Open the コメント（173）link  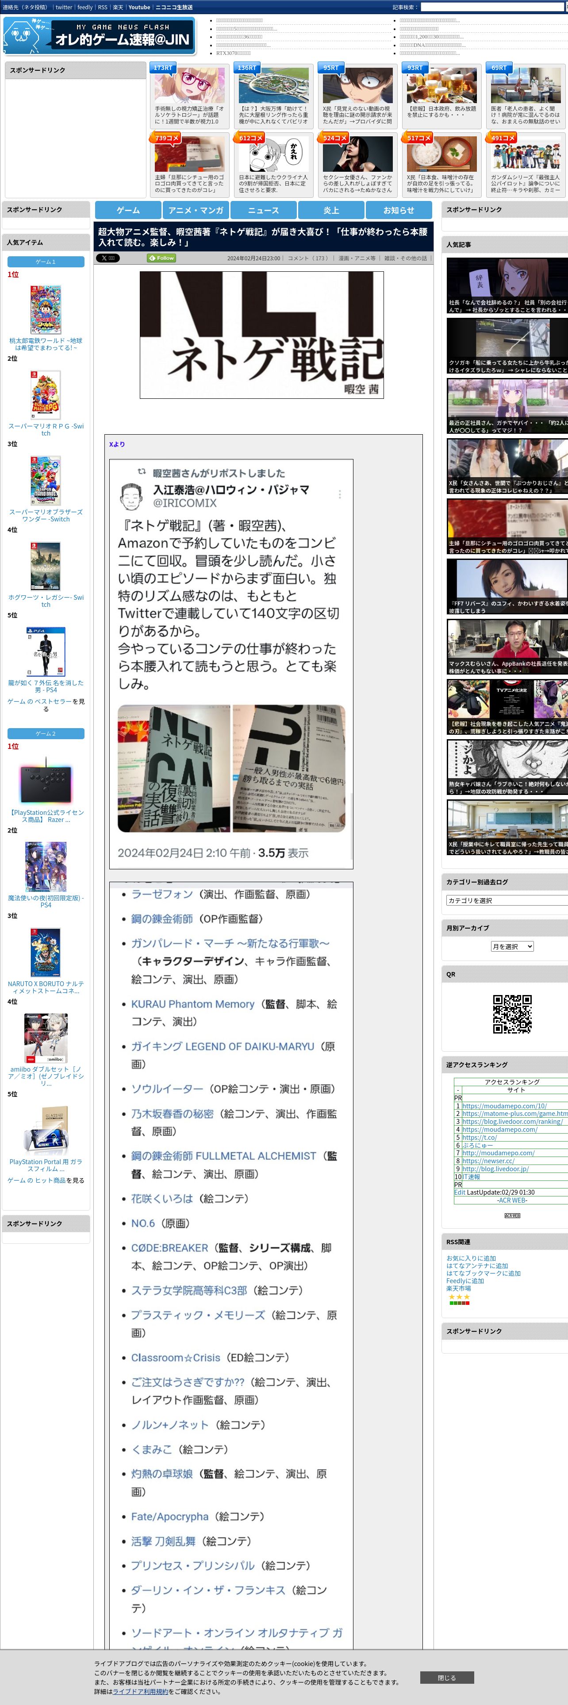pos(309,258)
